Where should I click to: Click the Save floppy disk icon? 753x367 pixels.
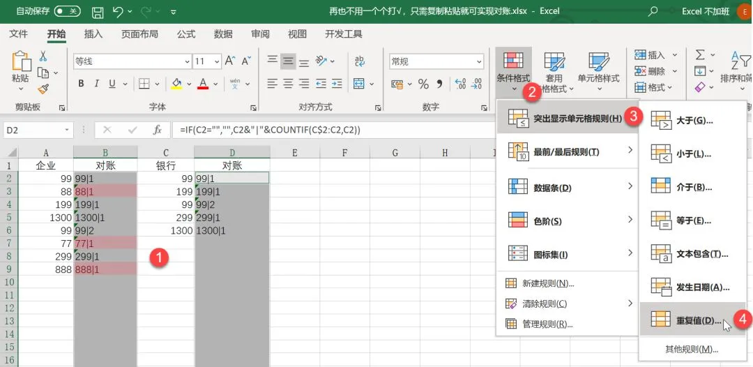[x=98, y=12]
